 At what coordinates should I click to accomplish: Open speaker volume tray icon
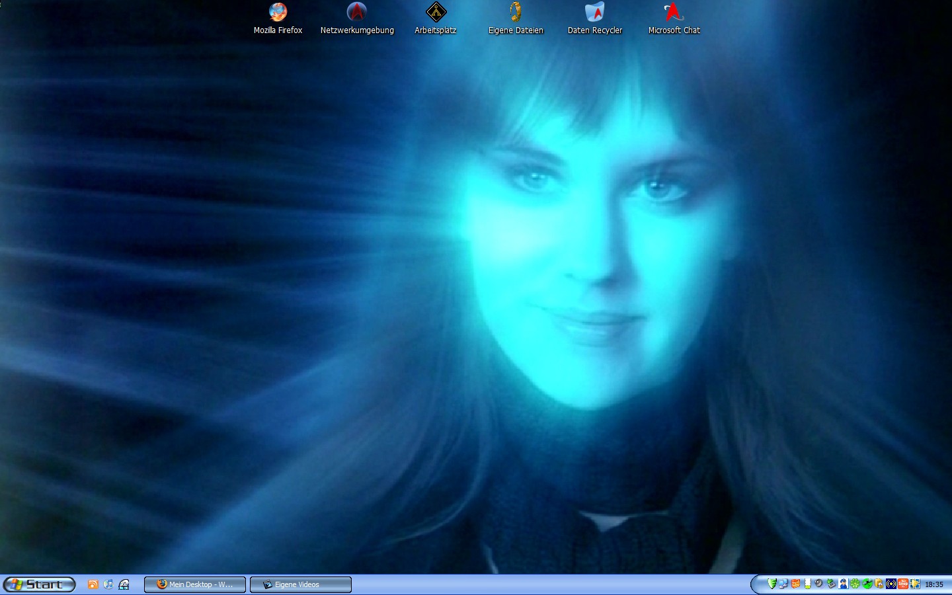click(819, 584)
